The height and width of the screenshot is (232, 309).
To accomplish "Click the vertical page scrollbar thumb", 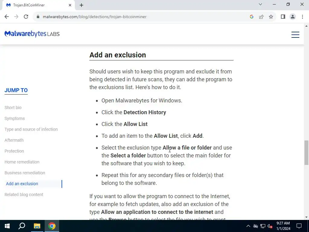I will 306,153.
